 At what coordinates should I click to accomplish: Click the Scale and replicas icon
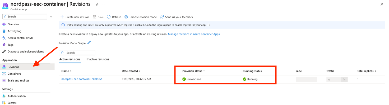click(x=4, y=81)
